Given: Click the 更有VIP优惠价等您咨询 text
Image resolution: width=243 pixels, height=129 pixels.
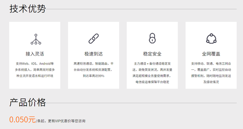Looking at the screenshot, I should point(67,121).
